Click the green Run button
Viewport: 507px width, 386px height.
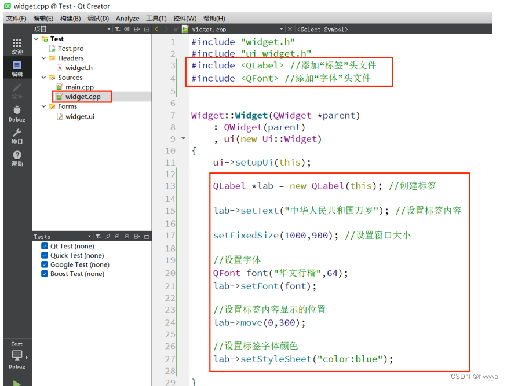click(17, 383)
